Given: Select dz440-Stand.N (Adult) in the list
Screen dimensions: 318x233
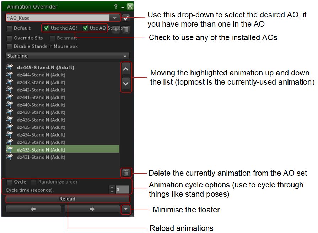Looking at the screenshot, I should (x=41, y=105).
